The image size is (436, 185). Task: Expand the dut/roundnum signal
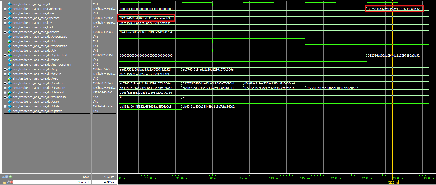click(5, 97)
